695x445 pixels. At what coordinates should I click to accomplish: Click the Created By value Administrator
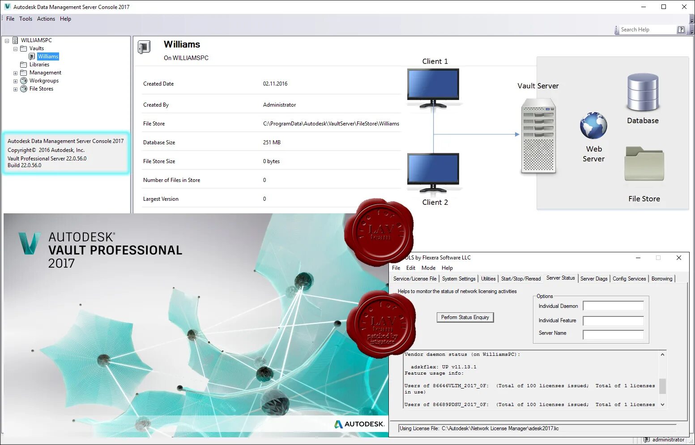[x=279, y=105]
